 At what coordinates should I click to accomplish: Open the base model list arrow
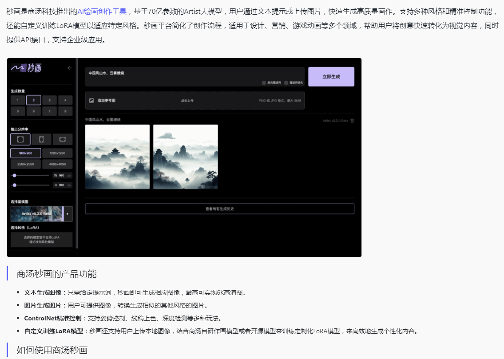tap(67, 214)
